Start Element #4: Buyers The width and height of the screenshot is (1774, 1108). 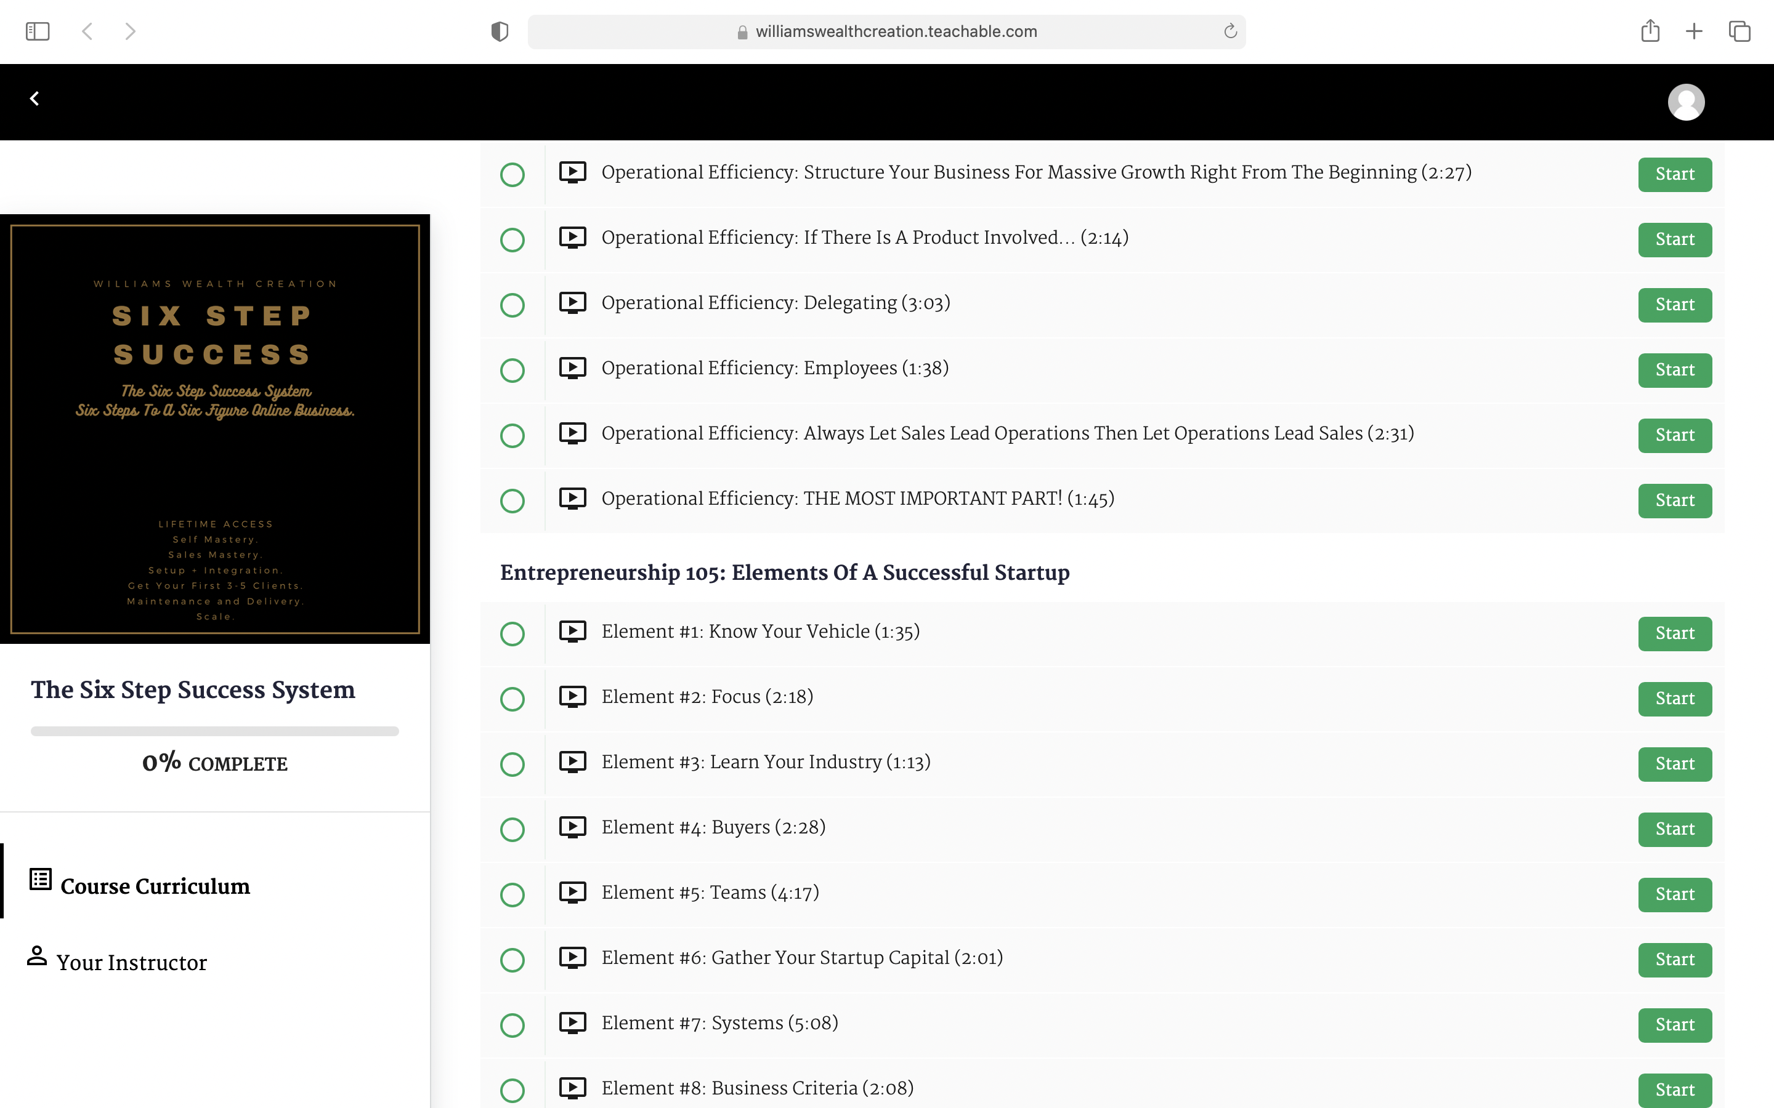click(x=1675, y=830)
